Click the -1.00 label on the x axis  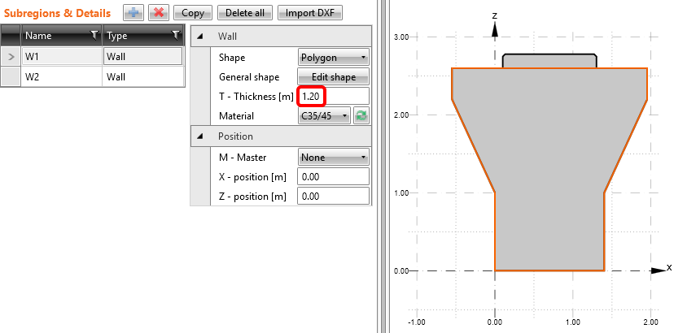(x=416, y=322)
